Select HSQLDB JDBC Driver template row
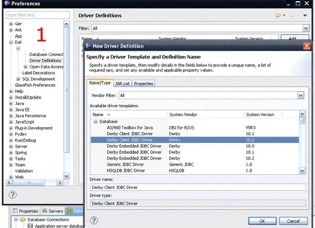Viewport: 315px width, 228px height. [x=194, y=170]
